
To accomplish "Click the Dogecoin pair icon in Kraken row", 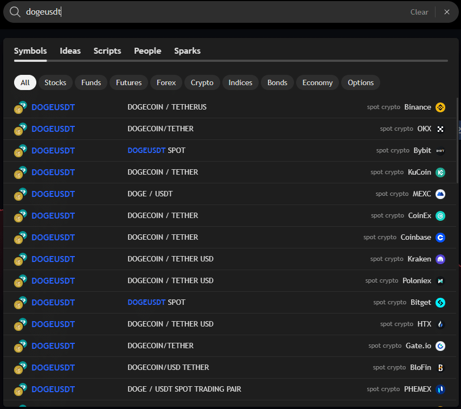I will click(20, 259).
